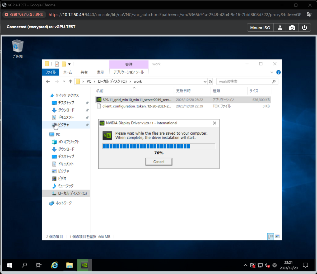This screenshot has height=274, width=317.
Task: Take a console screenshot with the camera icon
Action: coord(292,28)
